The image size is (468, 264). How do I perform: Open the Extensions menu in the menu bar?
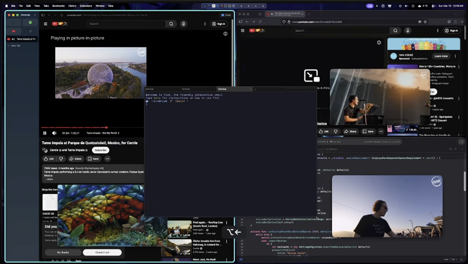pyautogui.click(x=86, y=6)
